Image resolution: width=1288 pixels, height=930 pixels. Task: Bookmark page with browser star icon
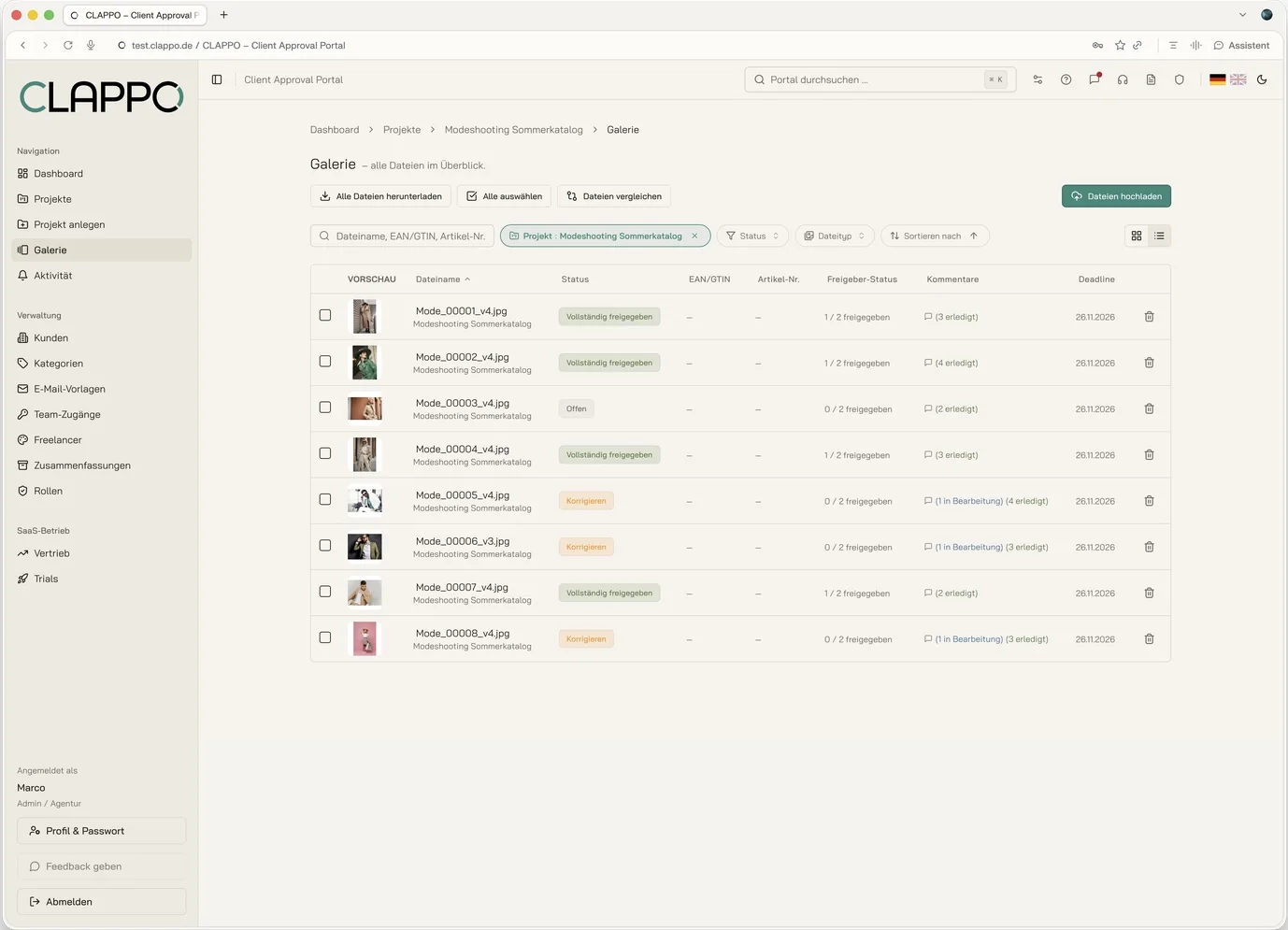tap(1120, 45)
